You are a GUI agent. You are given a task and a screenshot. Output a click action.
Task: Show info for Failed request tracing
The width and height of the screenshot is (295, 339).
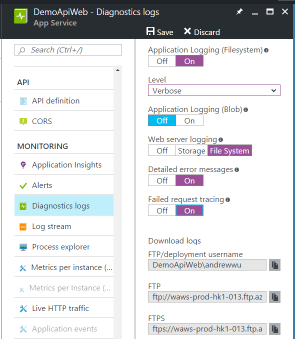click(227, 199)
